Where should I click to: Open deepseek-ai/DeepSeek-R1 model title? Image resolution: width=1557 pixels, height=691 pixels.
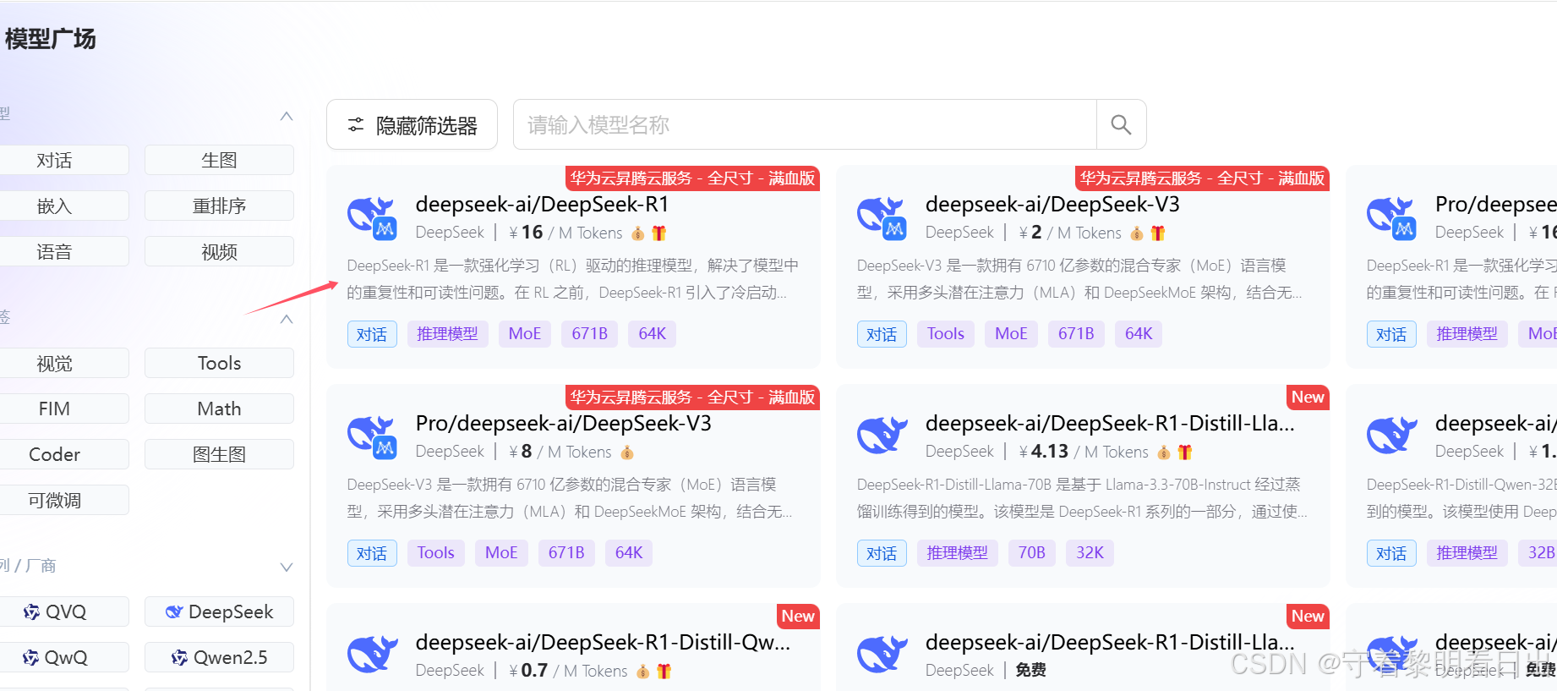(542, 204)
